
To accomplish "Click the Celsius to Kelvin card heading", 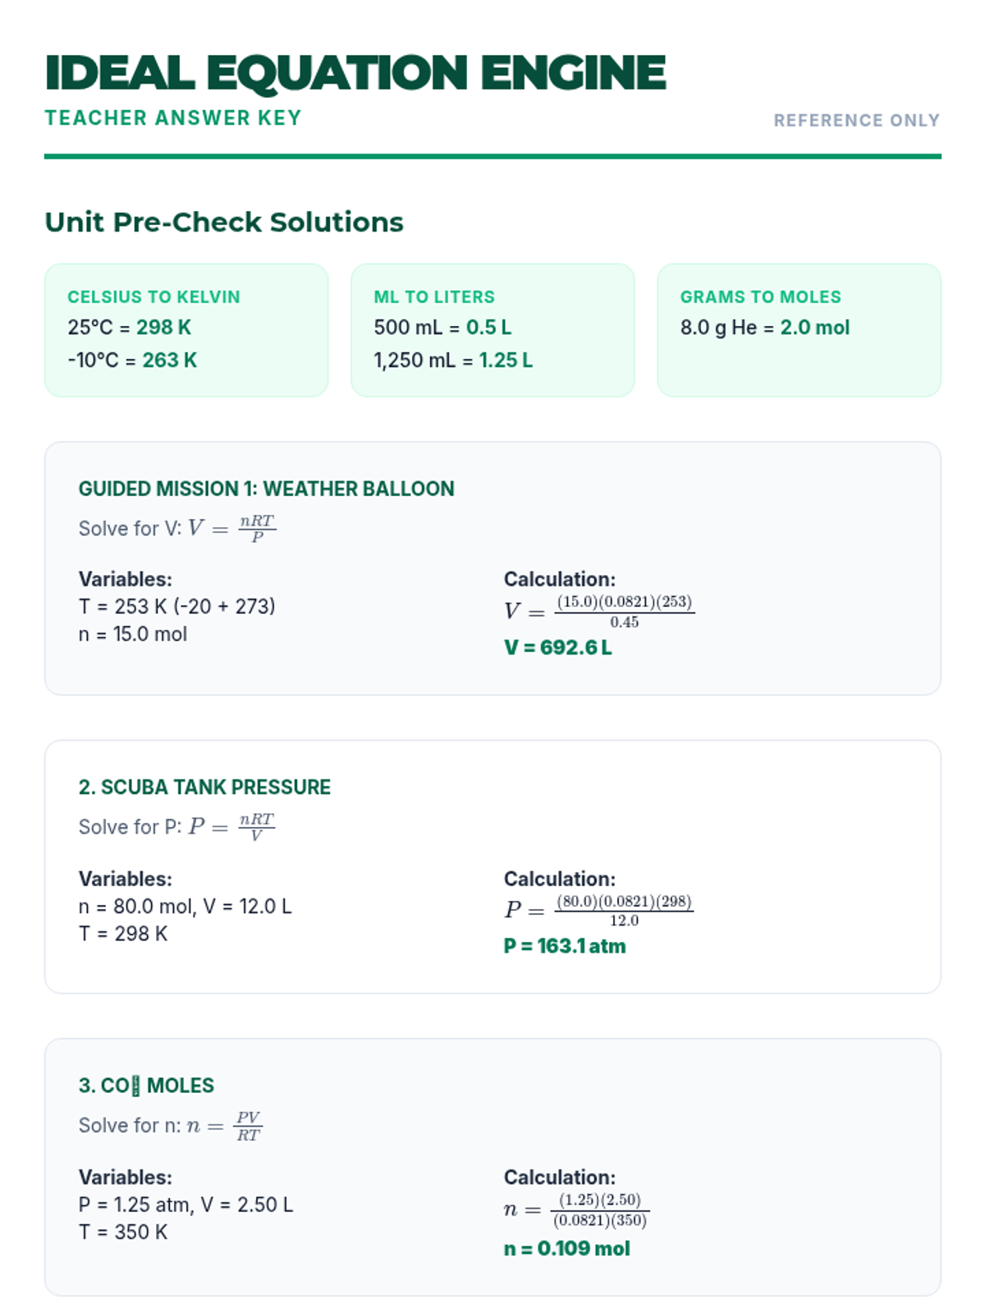I will click(153, 297).
